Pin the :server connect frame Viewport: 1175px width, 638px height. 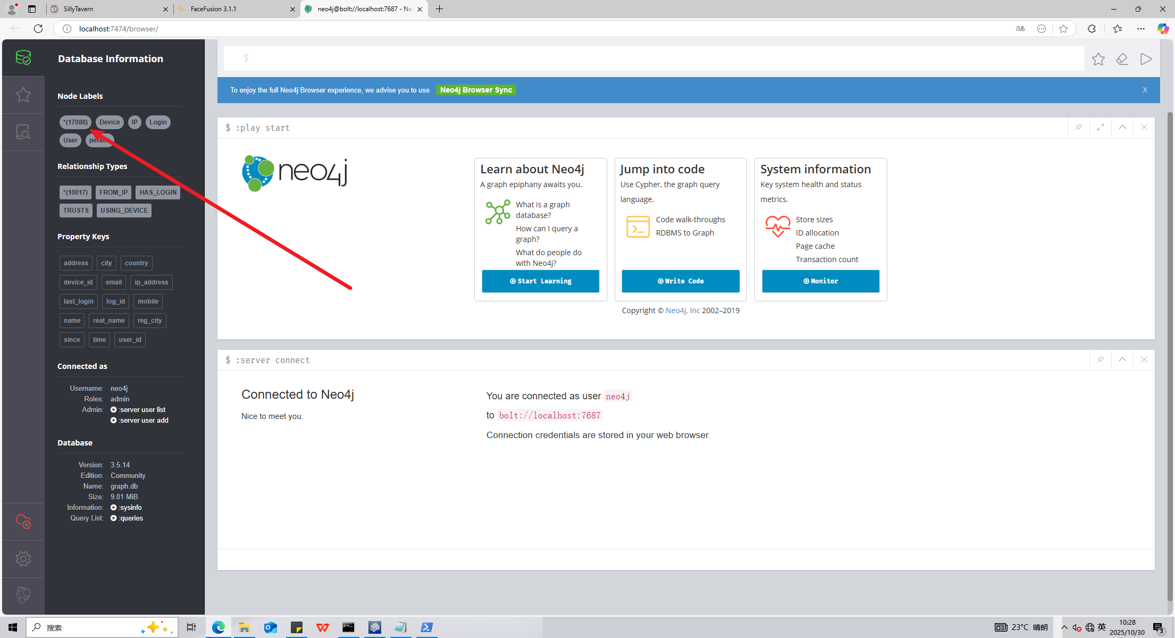coord(1101,360)
